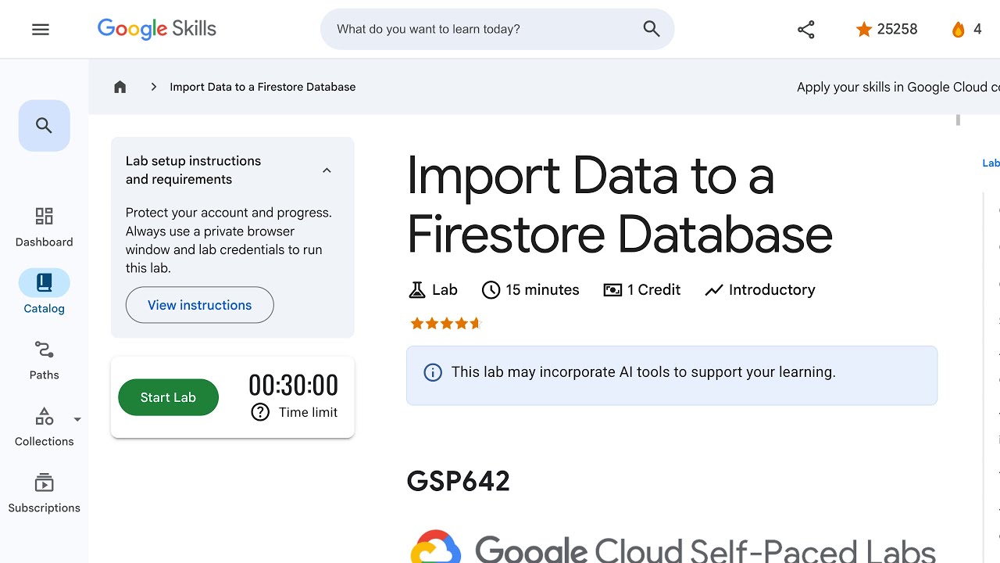Open Catalog from sidebar
Screen dimensions: 1000x563
(45, 292)
